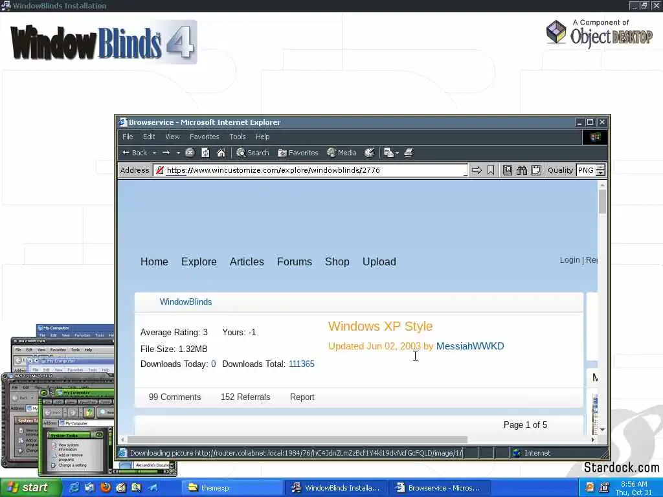Viewport: 663px width, 497px height.
Task: Click the Downloads Today 0 link
Action: [x=214, y=364]
